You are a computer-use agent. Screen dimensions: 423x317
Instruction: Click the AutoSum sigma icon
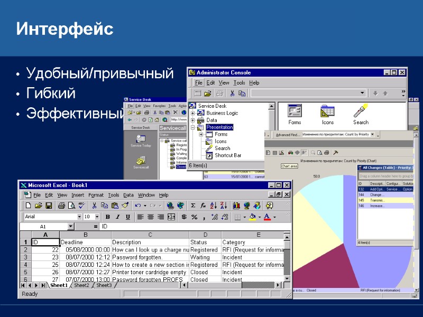(193, 206)
